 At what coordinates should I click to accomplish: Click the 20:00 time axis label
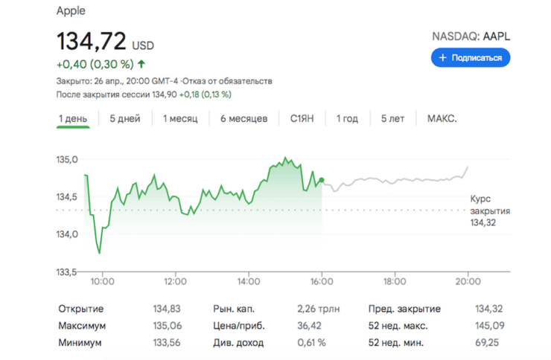click(468, 281)
